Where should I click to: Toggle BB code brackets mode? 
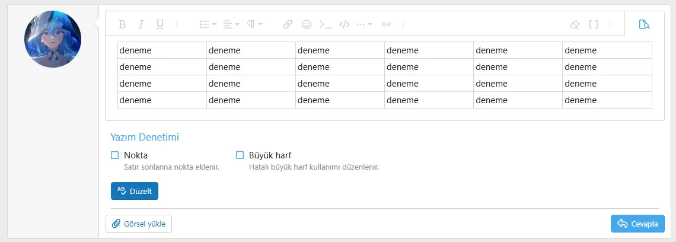point(594,24)
